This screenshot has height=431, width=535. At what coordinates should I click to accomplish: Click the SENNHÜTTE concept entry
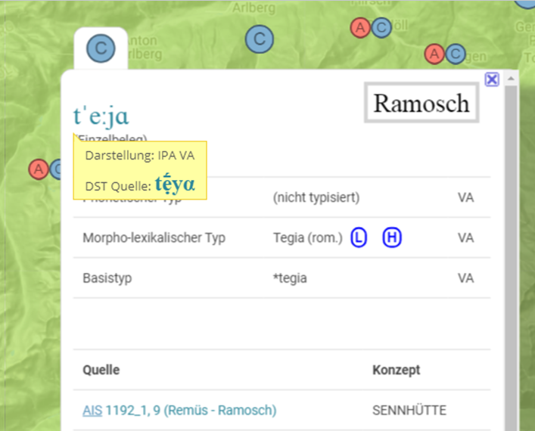(x=409, y=411)
